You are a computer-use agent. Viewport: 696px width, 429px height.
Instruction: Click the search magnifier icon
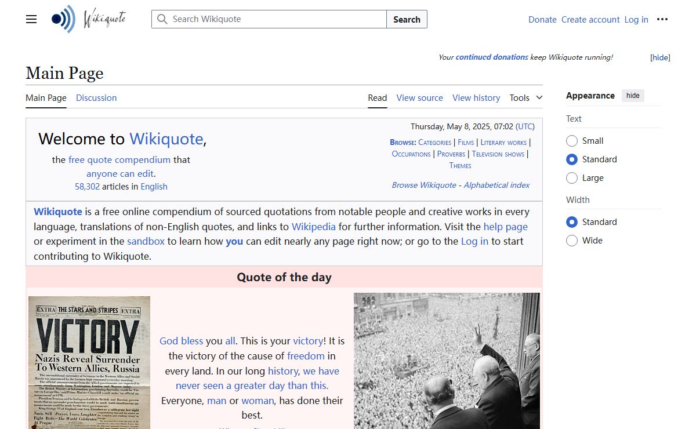pyautogui.click(x=162, y=19)
